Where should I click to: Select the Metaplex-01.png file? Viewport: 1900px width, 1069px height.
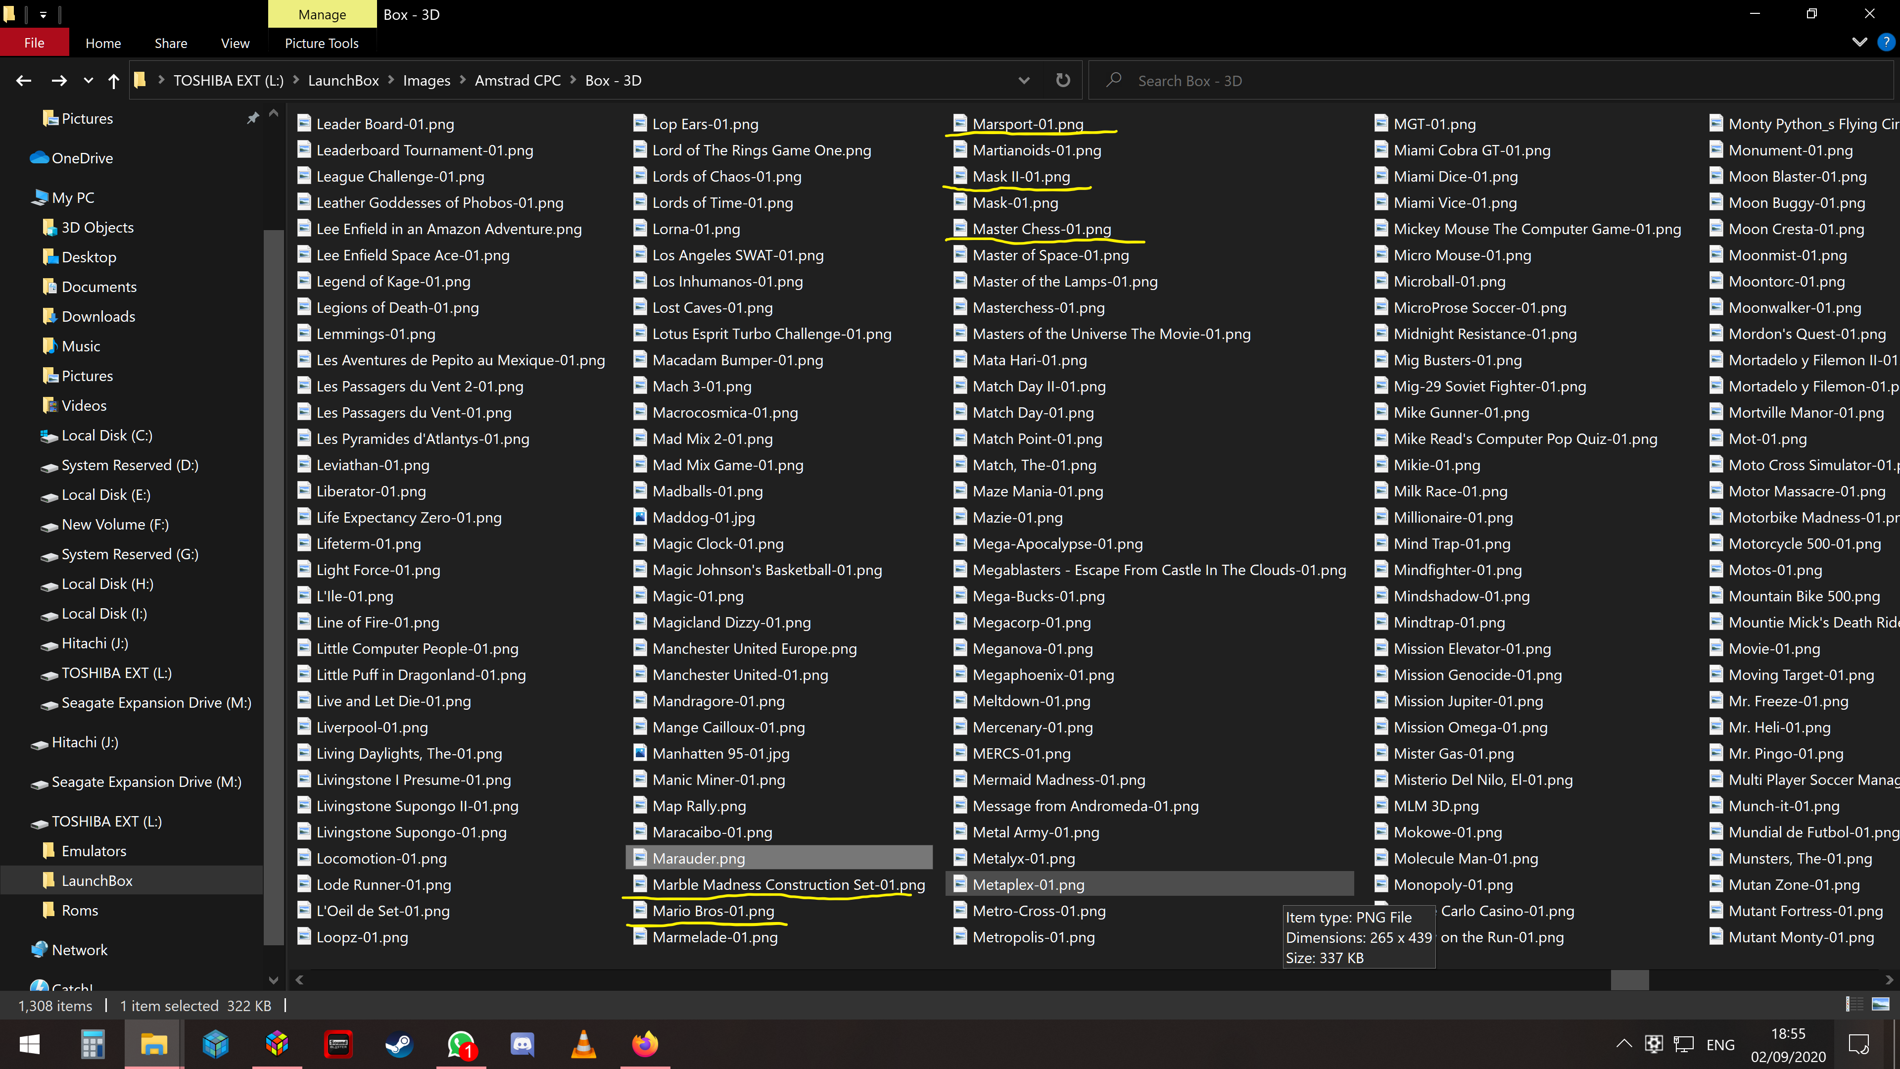[x=1149, y=884]
